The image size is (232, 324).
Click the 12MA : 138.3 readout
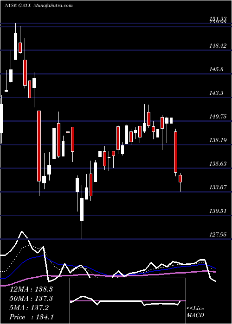[31, 289]
